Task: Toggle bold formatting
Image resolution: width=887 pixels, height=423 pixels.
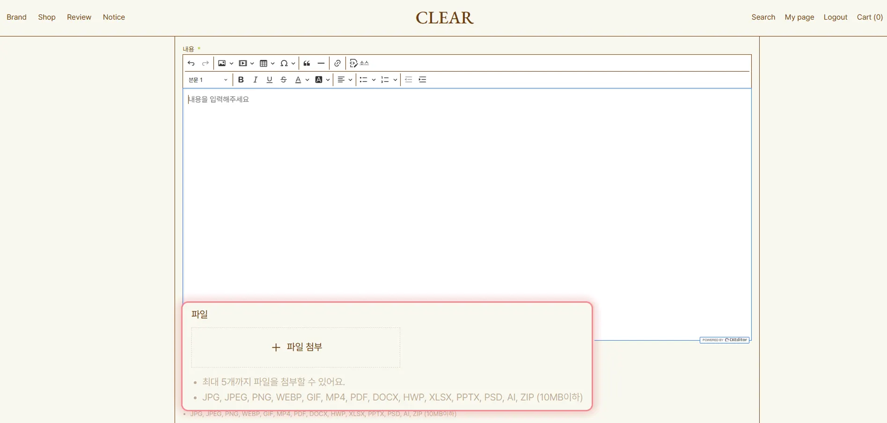Action: tap(241, 80)
